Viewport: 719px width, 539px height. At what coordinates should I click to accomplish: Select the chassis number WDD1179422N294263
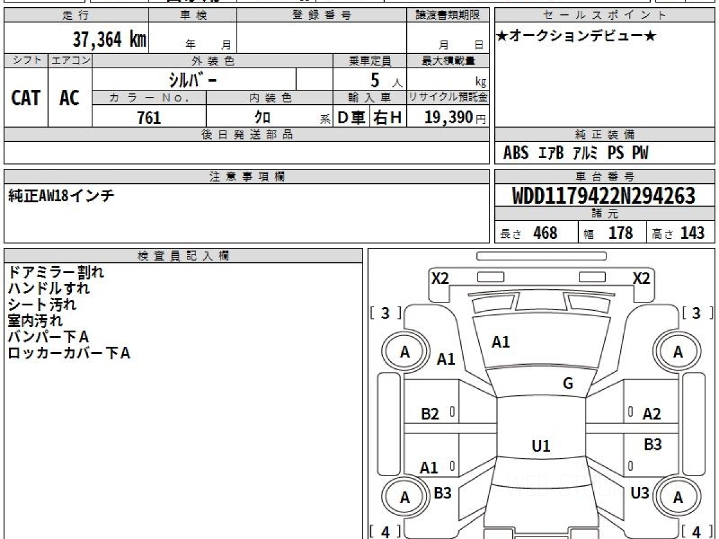pyautogui.click(x=604, y=196)
